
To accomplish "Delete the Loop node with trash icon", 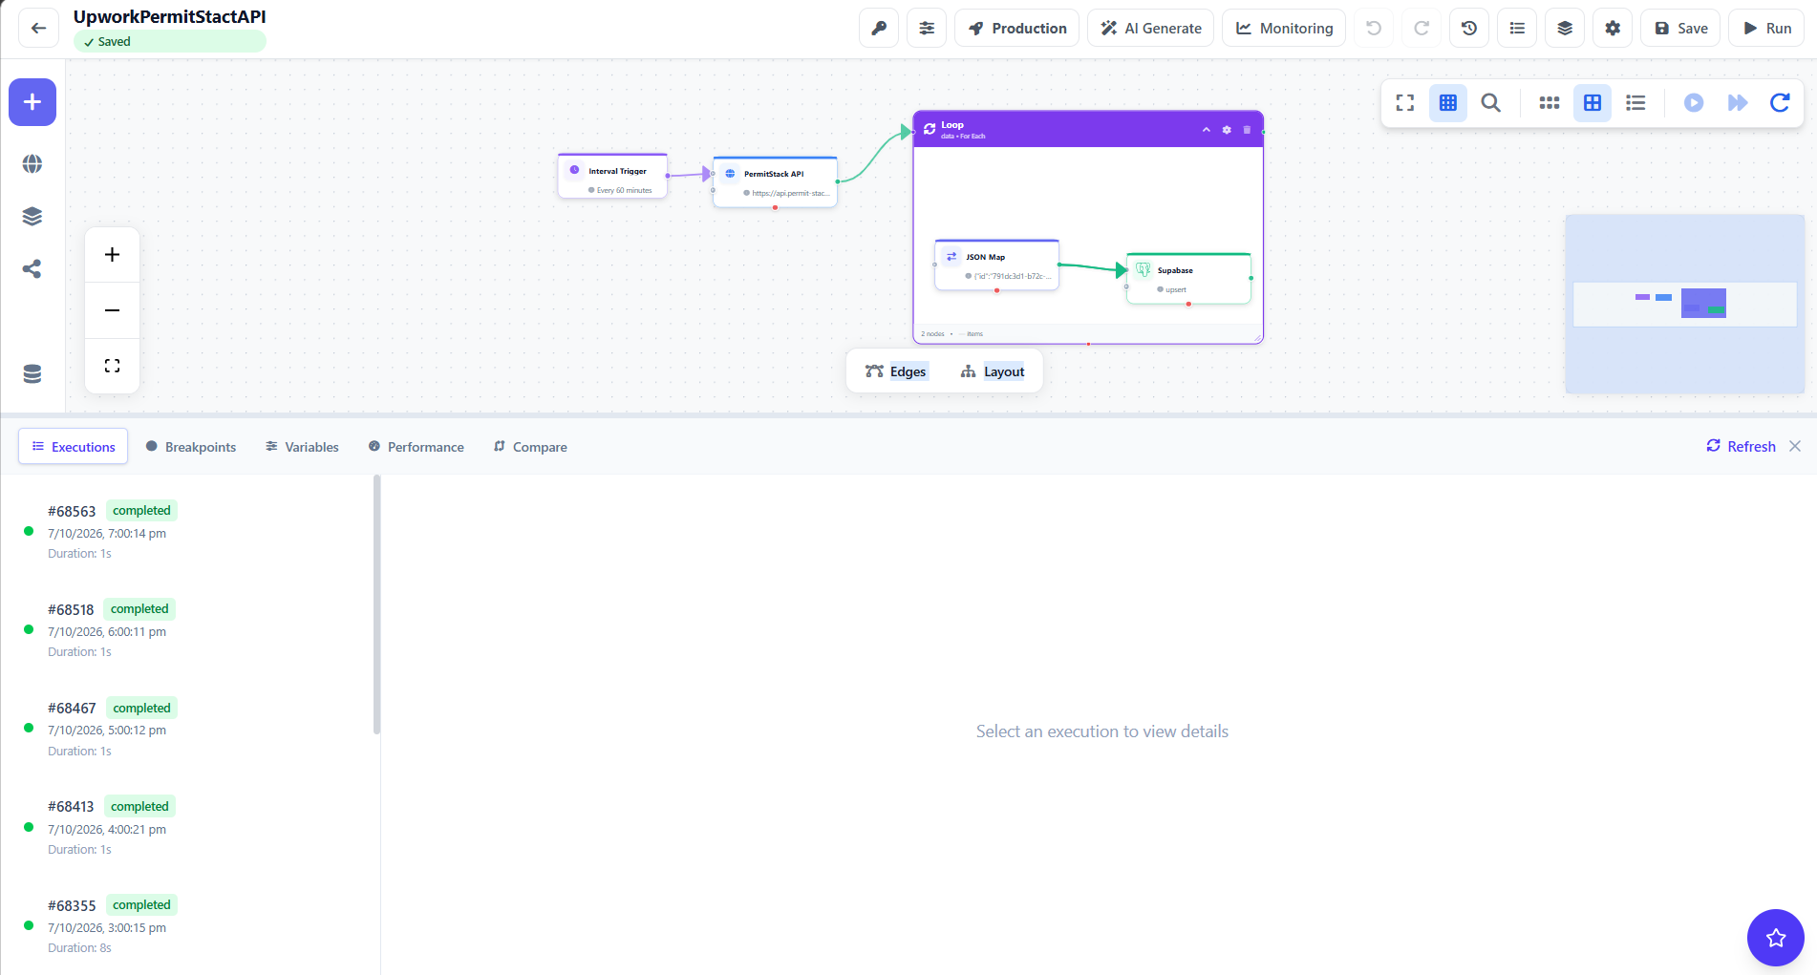I will [1247, 130].
